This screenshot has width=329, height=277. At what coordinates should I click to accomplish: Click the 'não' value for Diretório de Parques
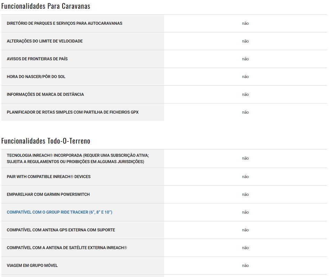[245, 23]
